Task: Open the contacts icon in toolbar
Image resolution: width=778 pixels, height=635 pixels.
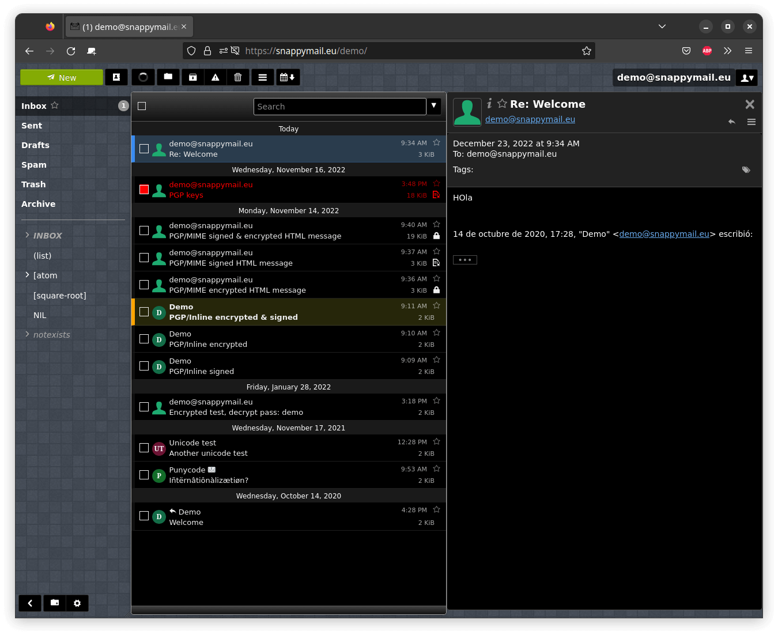Action: pyautogui.click(x=116, y=77)
